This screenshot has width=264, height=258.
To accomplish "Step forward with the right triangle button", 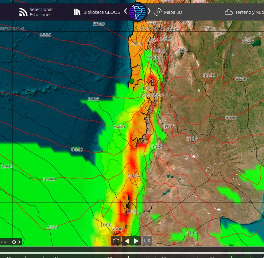I will (x=137, y=241).
